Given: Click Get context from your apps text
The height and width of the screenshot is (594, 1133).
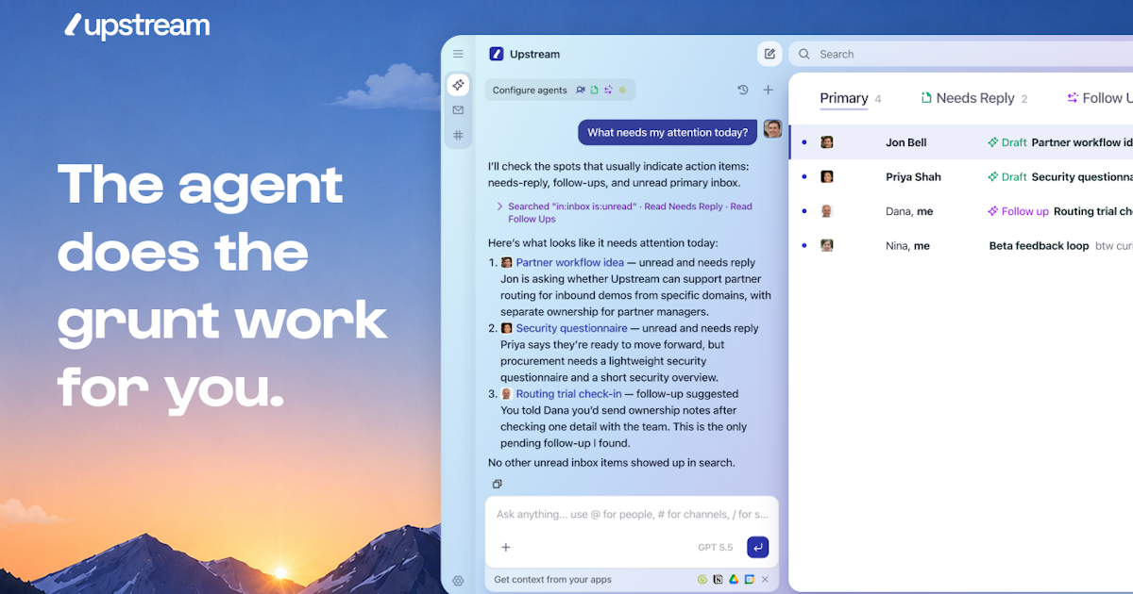Looking at the screenshot, I should point(552,580).
